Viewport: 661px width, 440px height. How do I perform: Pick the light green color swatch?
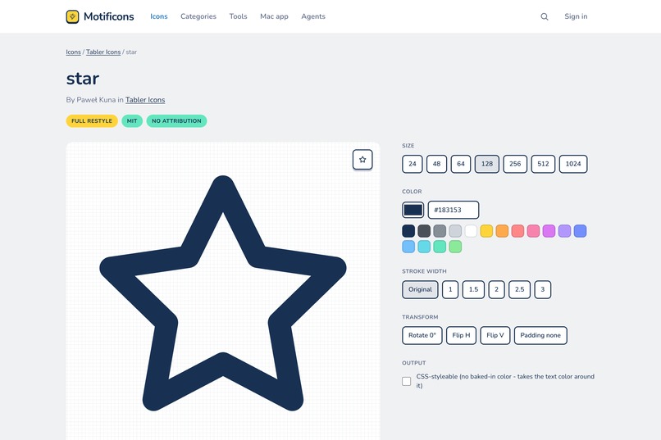pos(455,247)
